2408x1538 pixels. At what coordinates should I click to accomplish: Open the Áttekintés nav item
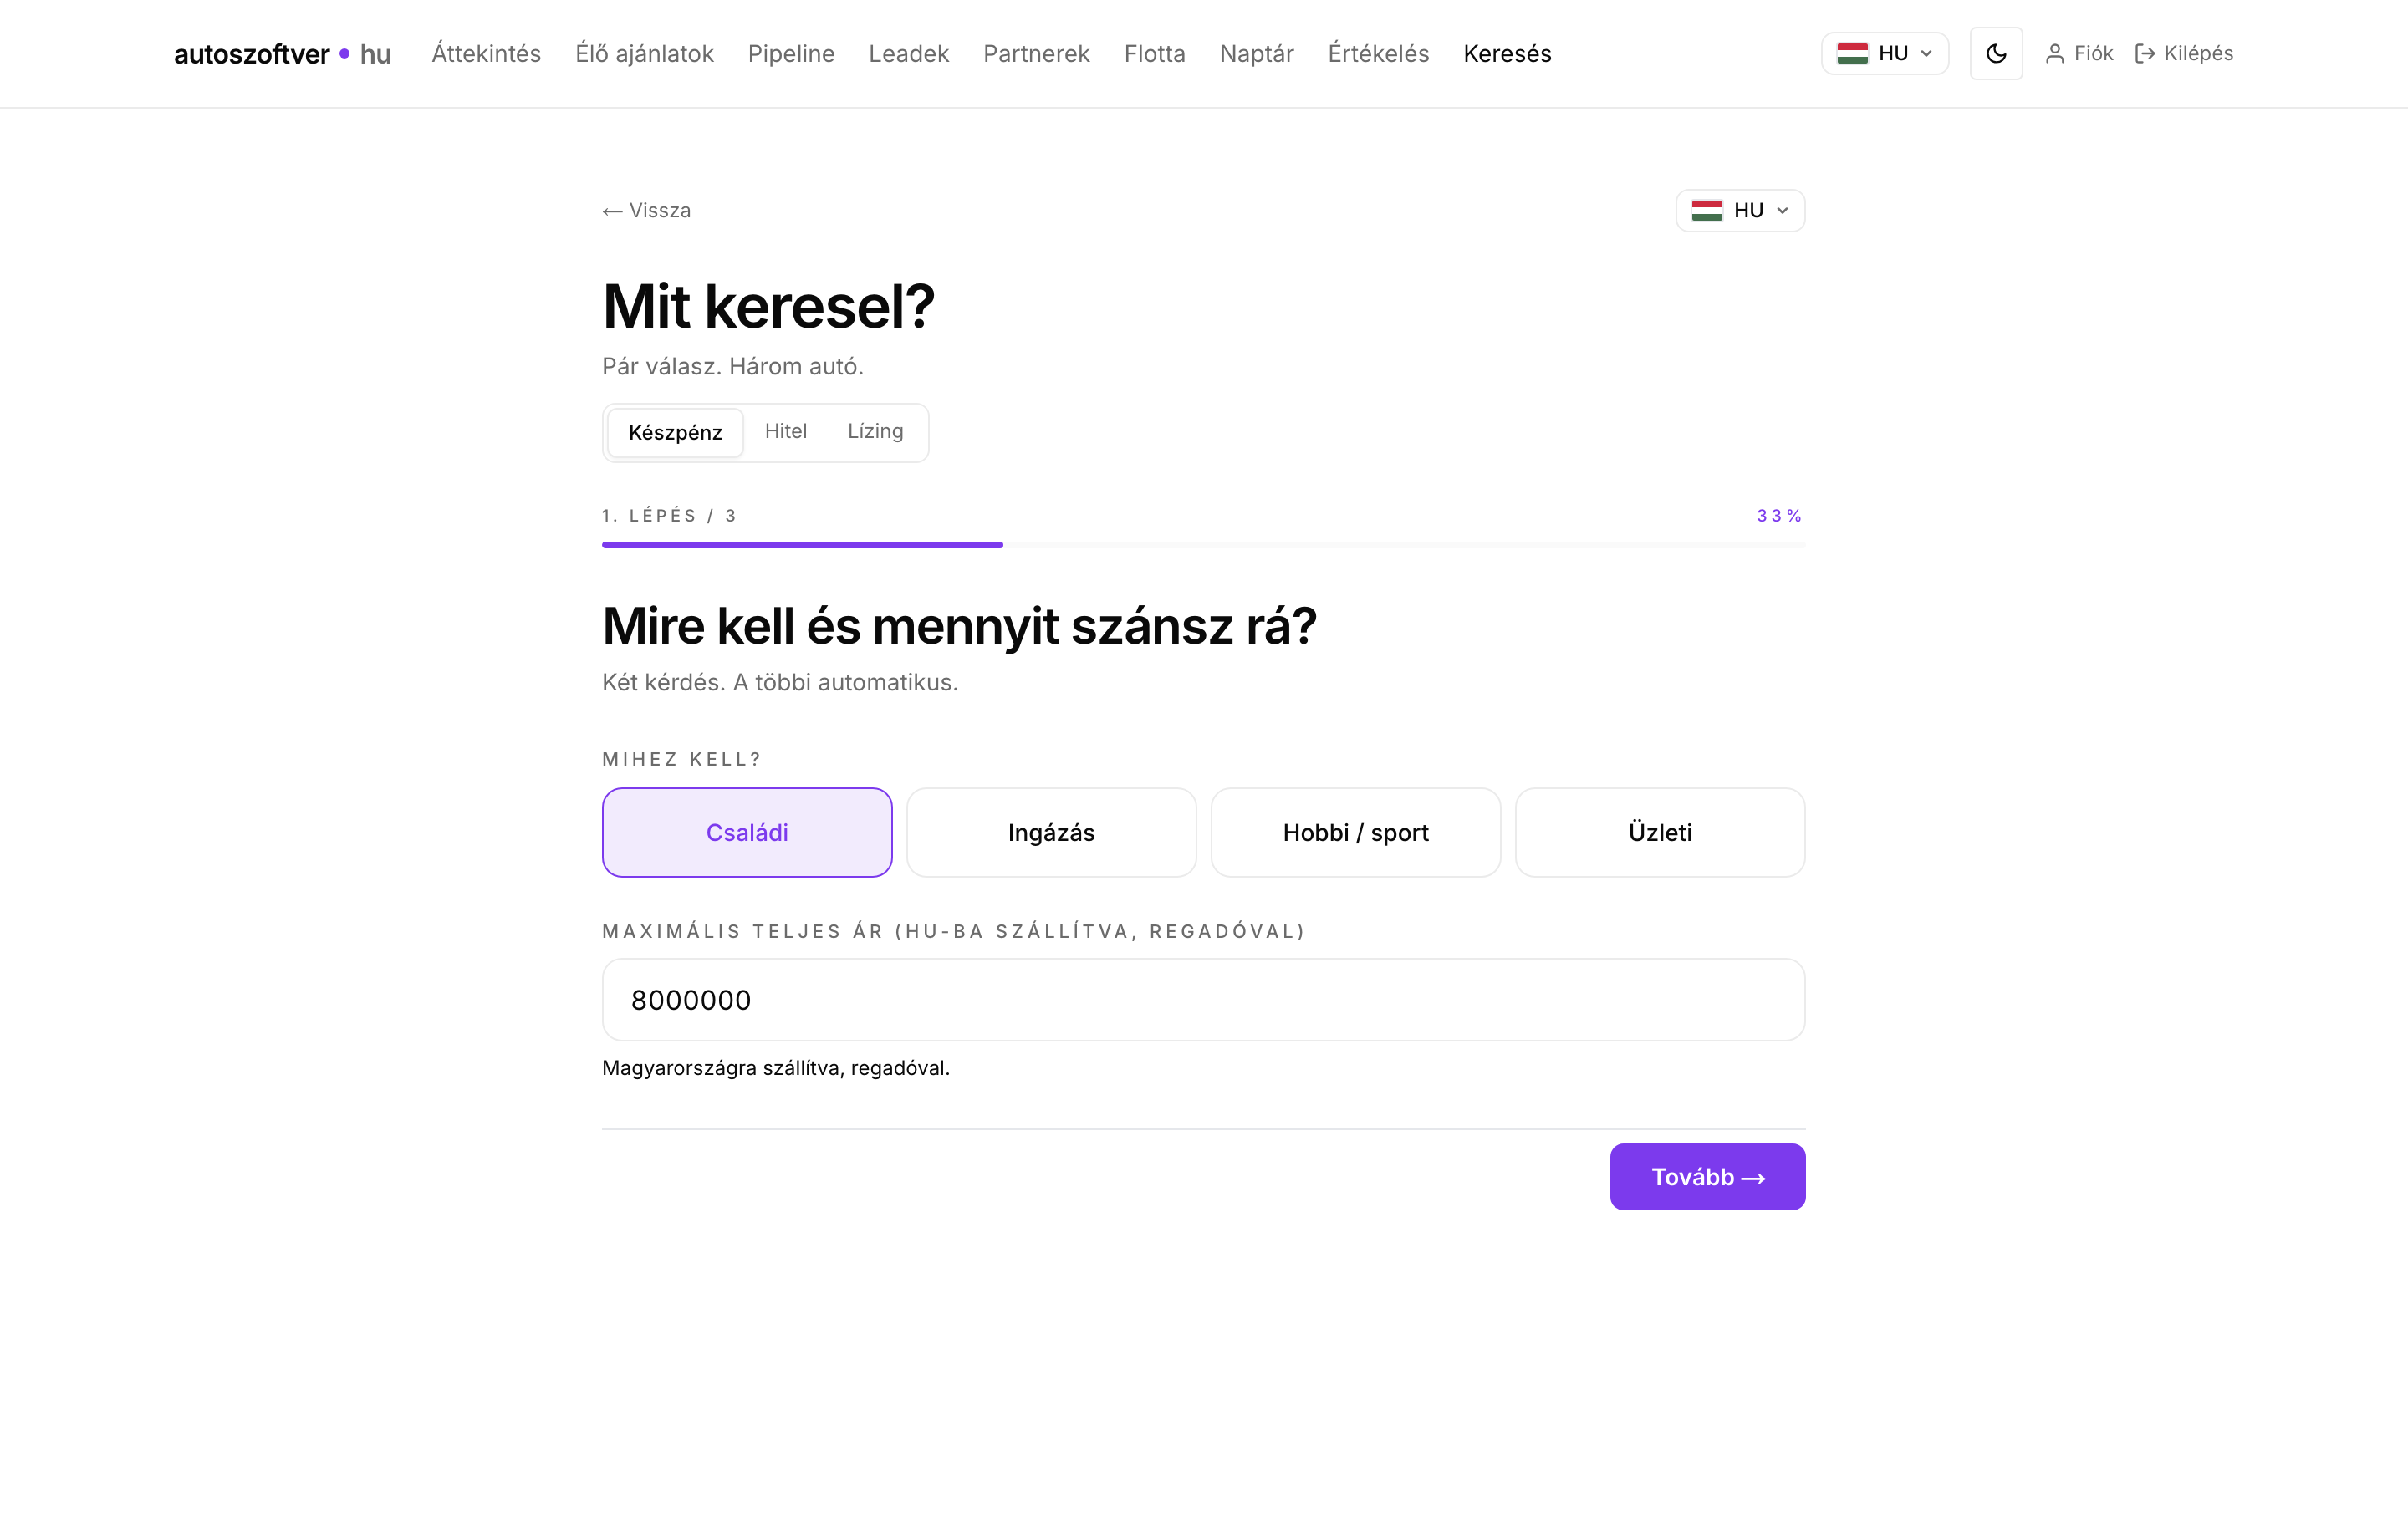486,54
